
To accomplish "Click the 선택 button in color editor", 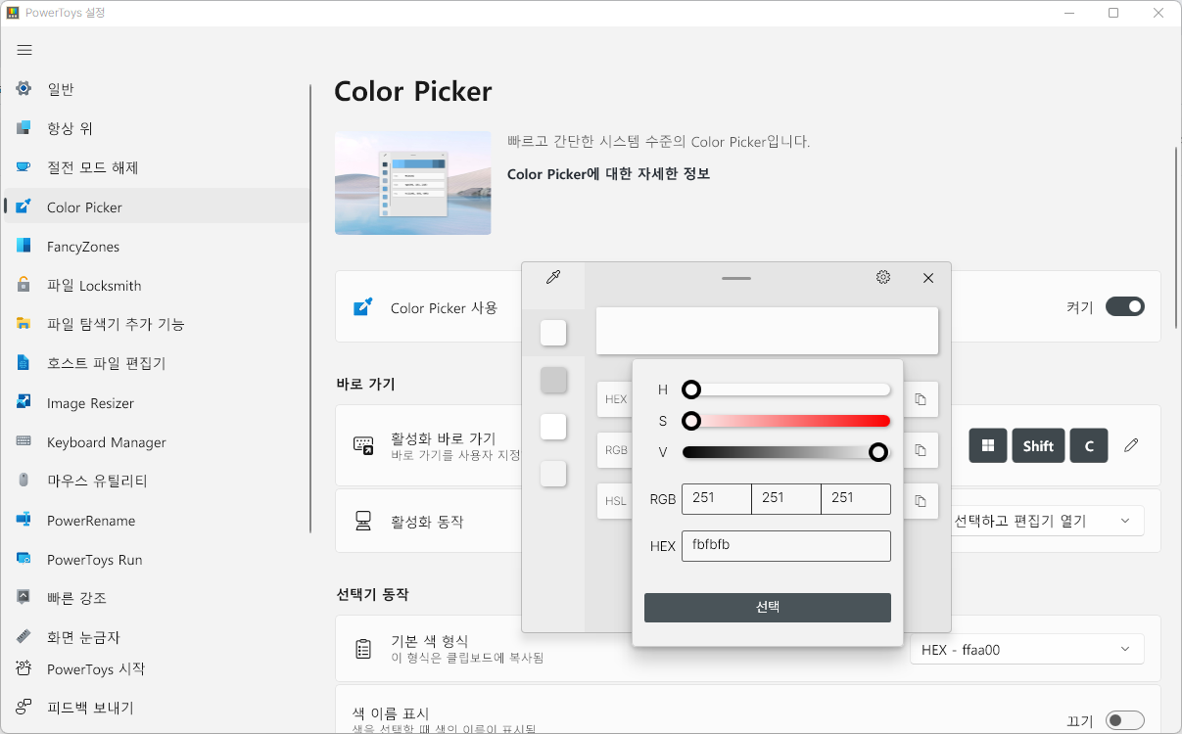I will 768,608.
